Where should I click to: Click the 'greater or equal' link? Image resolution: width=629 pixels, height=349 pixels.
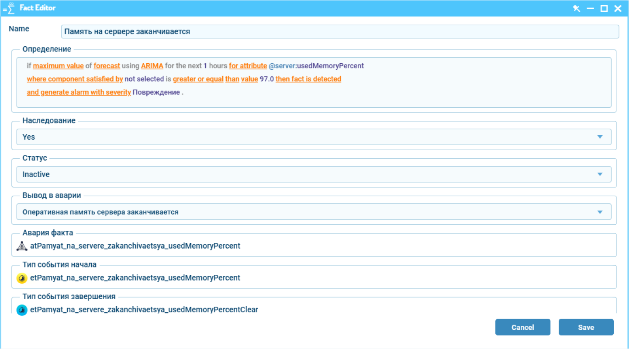pos(198,79)
